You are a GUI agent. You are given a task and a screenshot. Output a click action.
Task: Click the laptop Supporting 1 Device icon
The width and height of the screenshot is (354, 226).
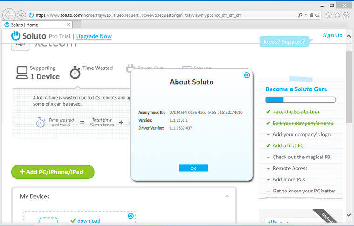(22, 73)
